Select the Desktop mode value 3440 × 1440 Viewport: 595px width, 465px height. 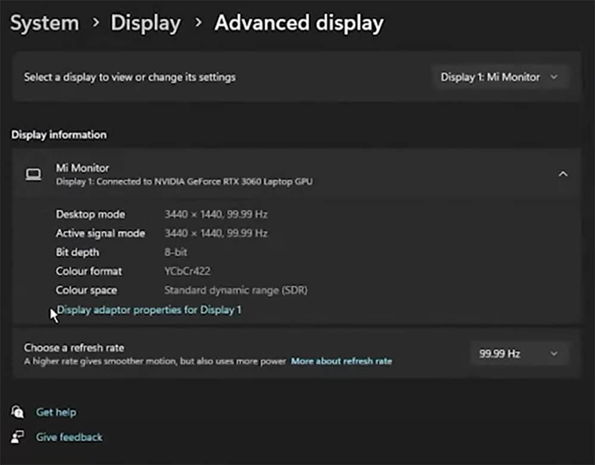(x=216, y=214)
